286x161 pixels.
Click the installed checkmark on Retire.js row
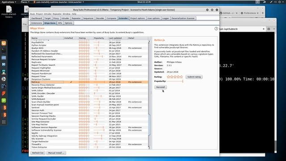71,82
